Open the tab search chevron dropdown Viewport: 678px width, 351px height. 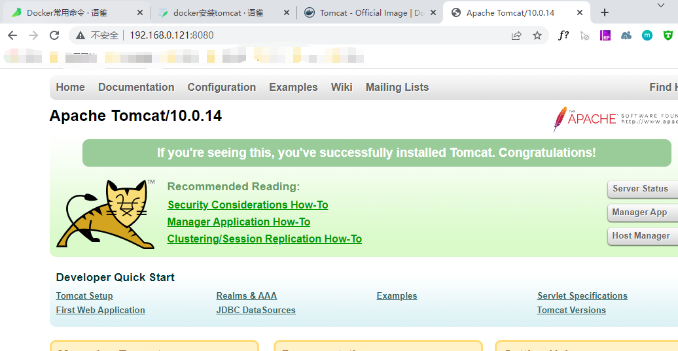coord(661,6)
